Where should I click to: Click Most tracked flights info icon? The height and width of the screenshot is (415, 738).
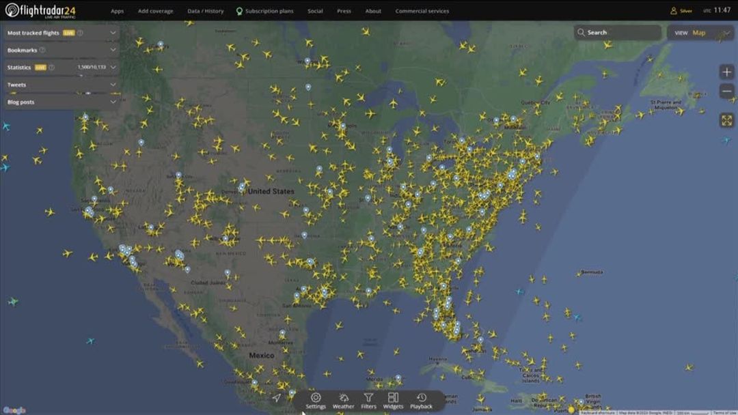coord(80,33)
